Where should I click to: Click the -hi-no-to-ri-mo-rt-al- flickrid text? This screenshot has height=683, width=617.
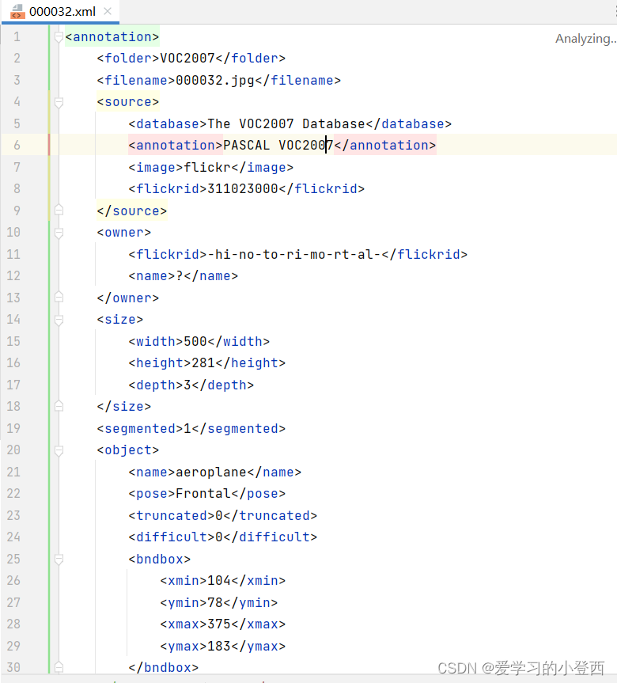(294, 254)
